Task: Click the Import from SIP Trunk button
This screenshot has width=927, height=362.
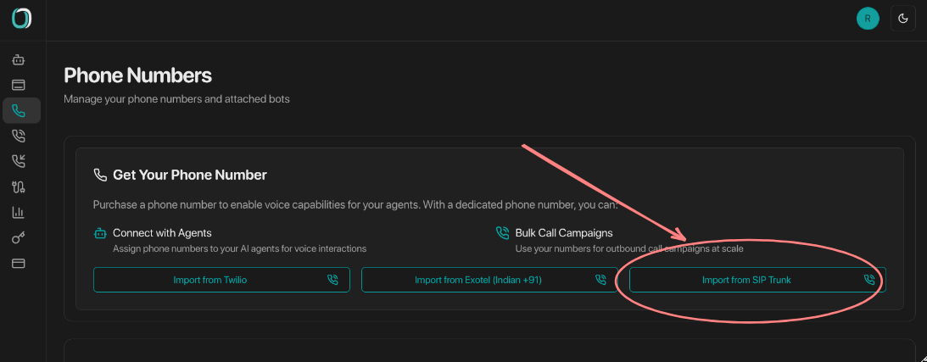Action: coord(746,280)
